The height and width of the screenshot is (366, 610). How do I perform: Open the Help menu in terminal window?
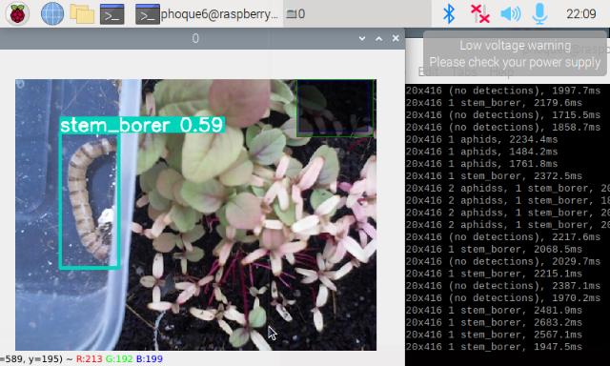(501, 71)
